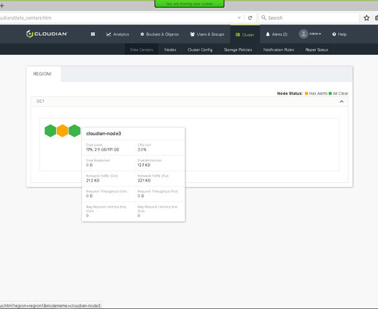Click the Admin avatar icon

pyautogui.click(x=304, y=34)
